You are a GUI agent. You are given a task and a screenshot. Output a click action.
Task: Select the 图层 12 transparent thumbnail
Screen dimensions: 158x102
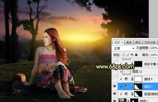pyautogui.click(x=126, y=72)
